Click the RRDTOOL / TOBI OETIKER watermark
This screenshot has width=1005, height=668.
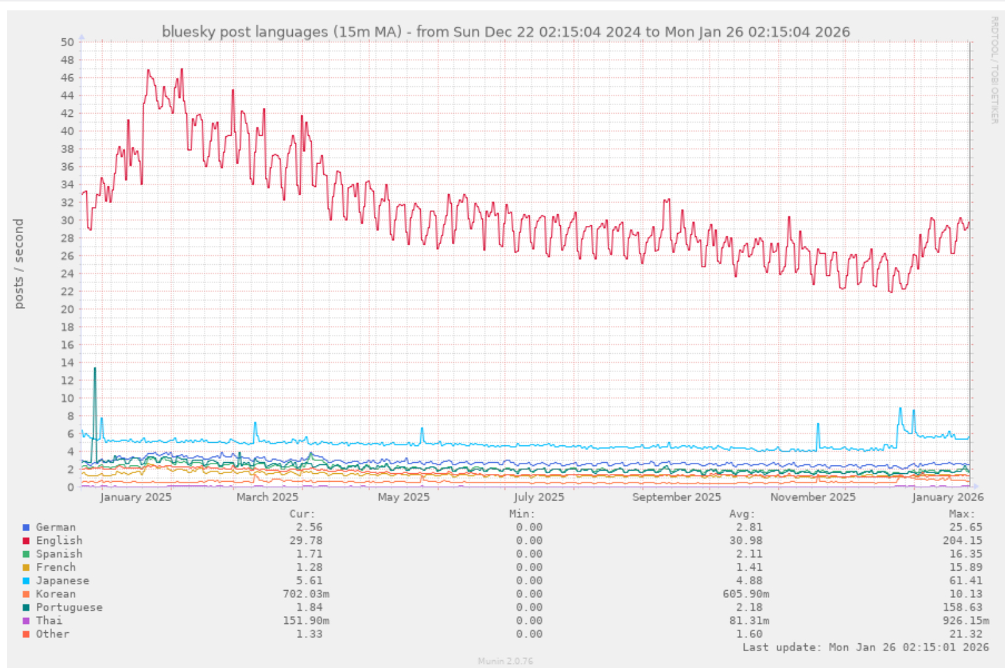click(x=994, y=70)
